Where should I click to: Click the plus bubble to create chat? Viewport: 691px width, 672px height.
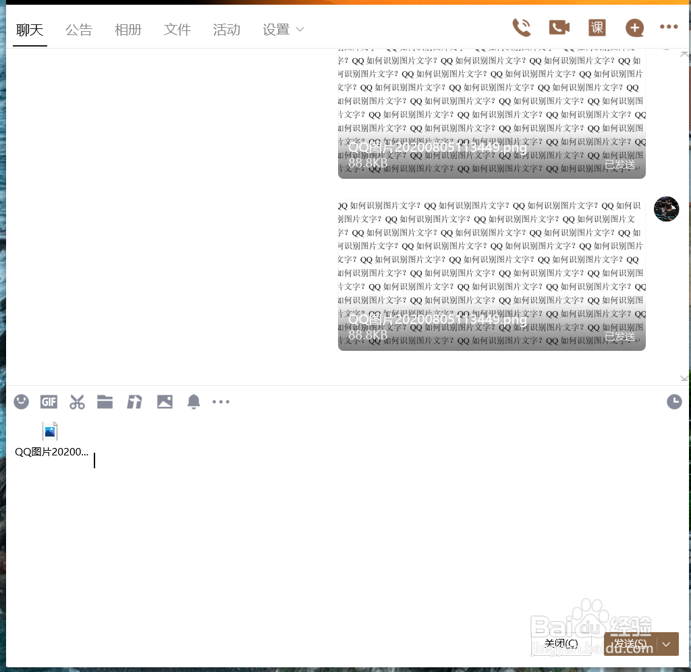[635, 28]
